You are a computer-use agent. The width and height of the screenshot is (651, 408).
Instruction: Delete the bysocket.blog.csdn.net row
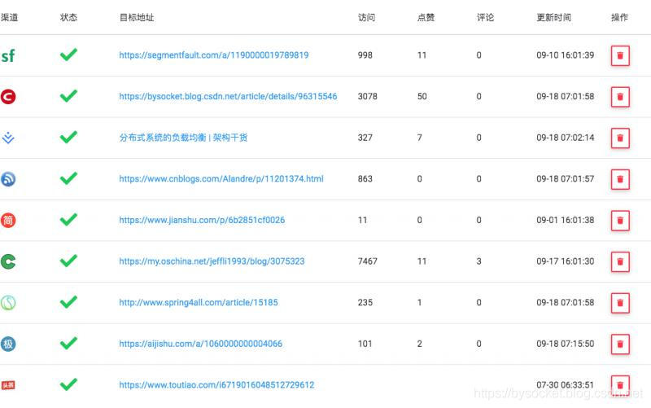pos(620,97)
